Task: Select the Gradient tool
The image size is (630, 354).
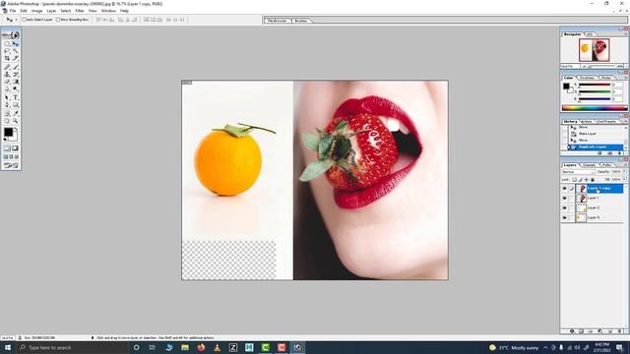Action: coord(16,82)
